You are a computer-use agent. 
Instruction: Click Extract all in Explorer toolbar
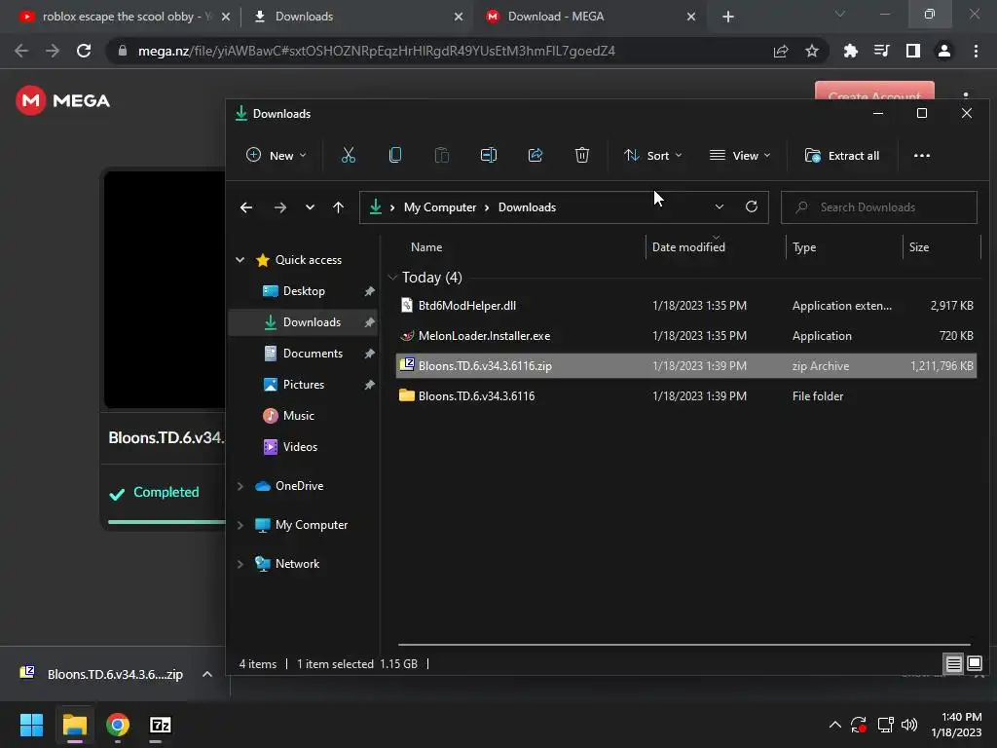(842, 155)
